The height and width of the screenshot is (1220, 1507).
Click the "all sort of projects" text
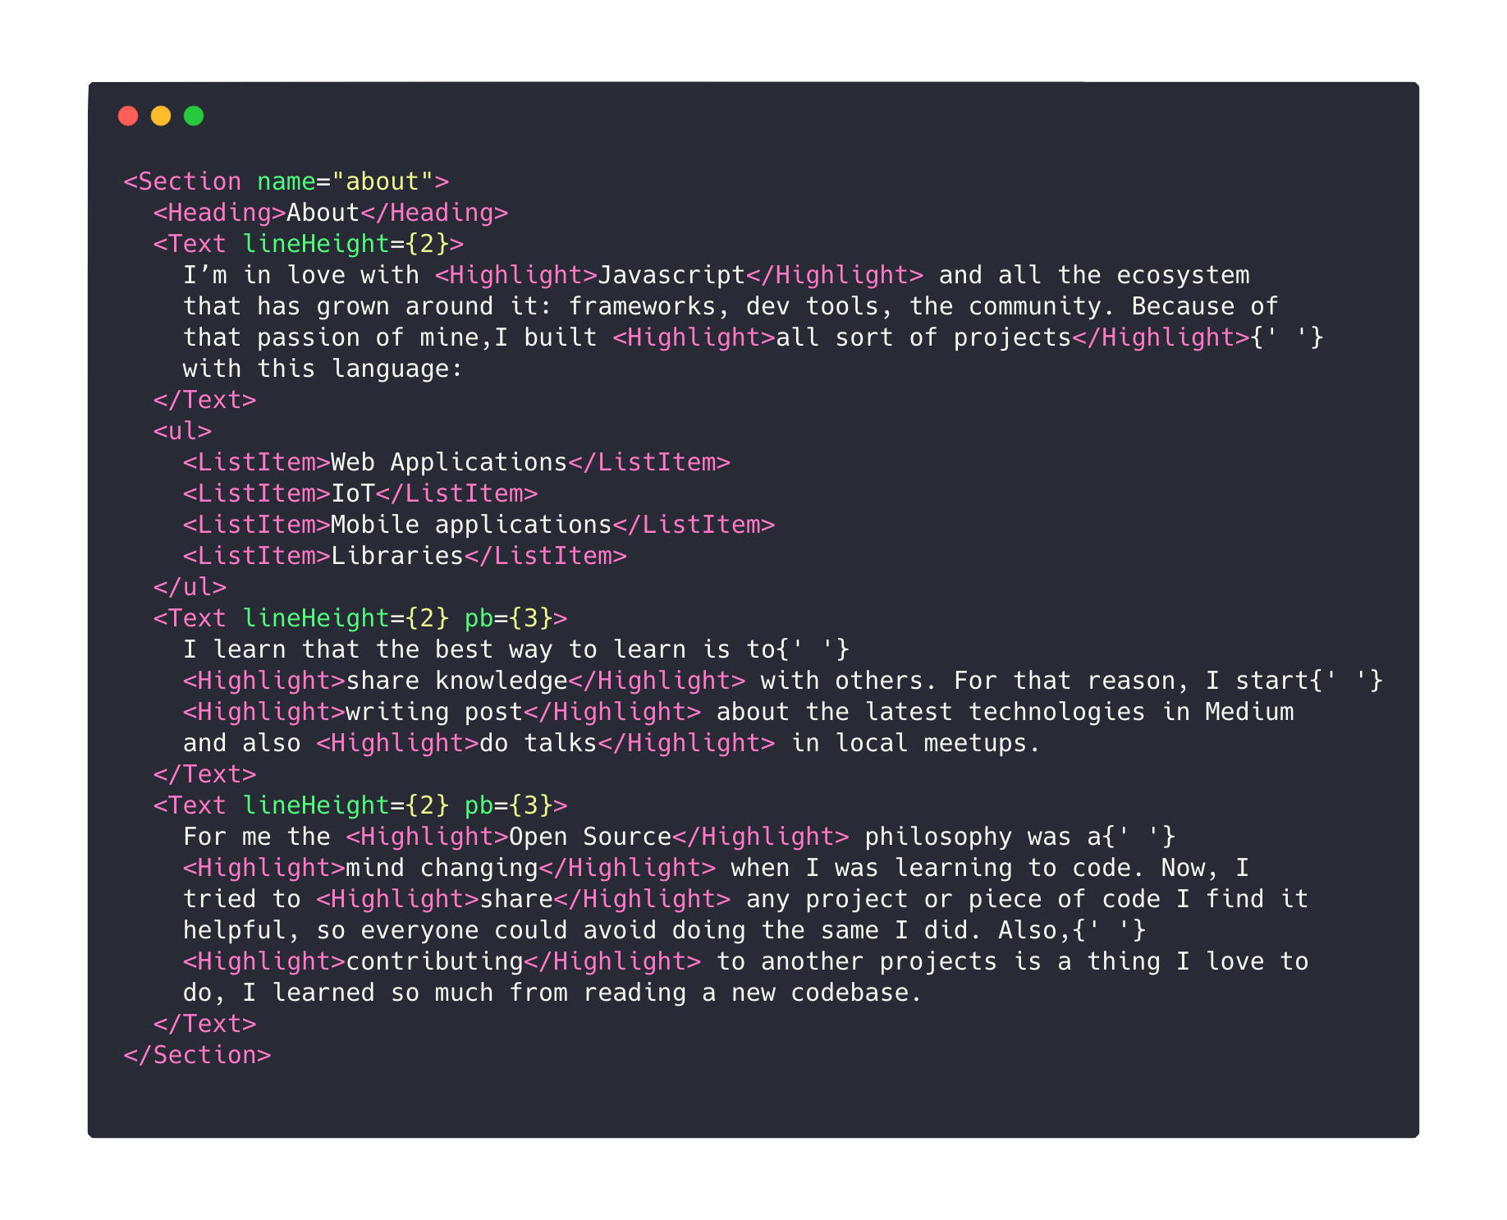coord(924,337)
